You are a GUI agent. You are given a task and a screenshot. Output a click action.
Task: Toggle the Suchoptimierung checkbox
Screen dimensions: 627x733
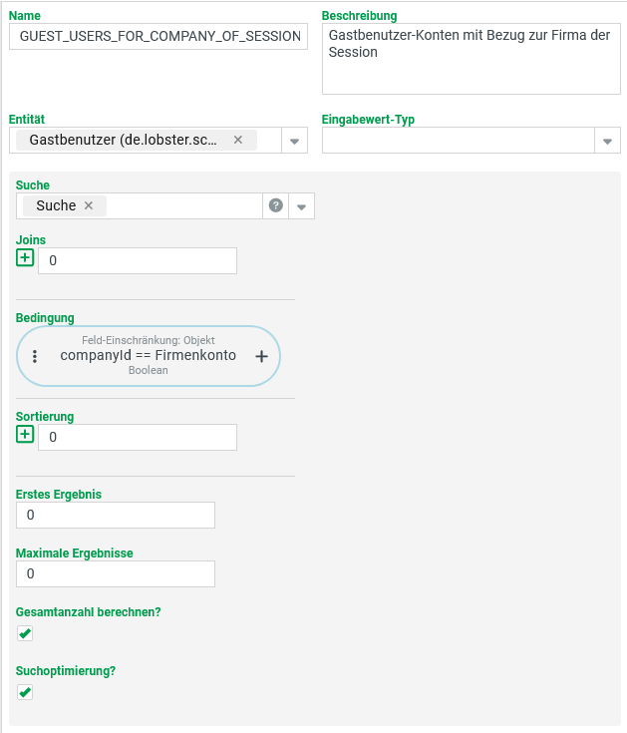pos(25,692)
